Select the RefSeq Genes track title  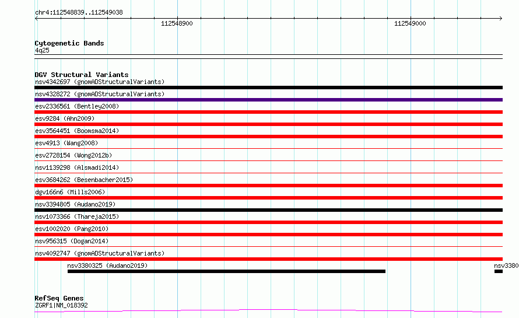coord(59,298)
